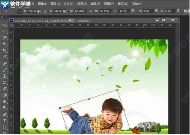Open the interpolation dropdown in options bar
The height and width of the screenshot is (135, 190).
coord(185,11)
